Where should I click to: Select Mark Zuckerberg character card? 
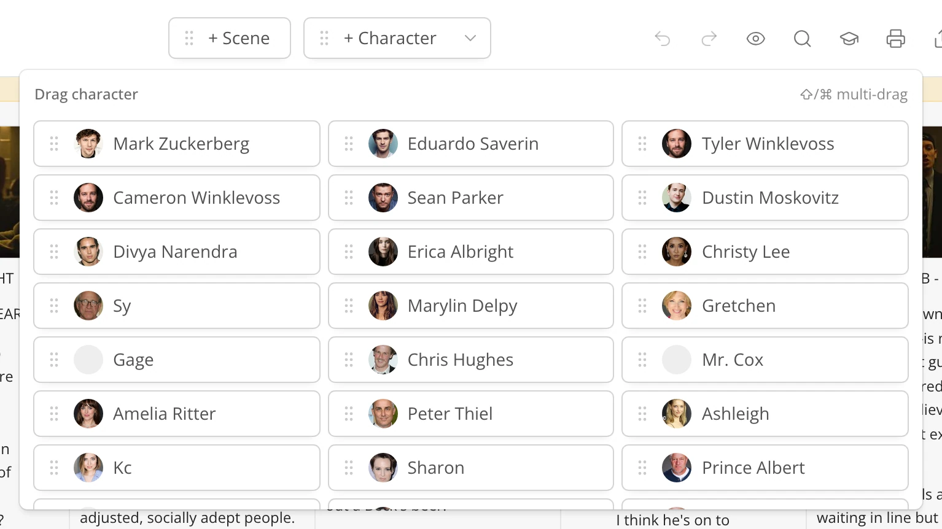[x=177, y=144]
